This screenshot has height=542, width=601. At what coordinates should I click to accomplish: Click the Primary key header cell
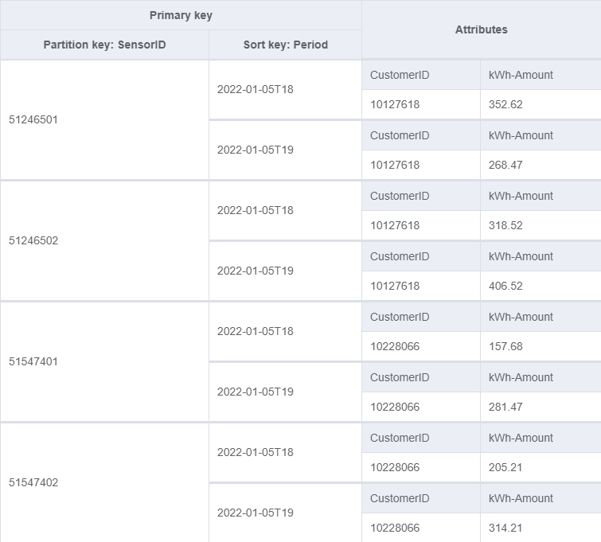(181, 15)
